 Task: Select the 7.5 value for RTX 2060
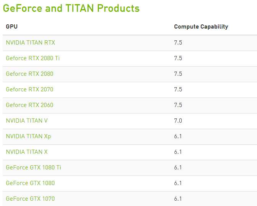[178, 105]
